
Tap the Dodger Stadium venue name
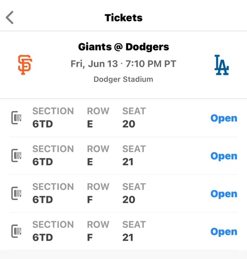123,79
